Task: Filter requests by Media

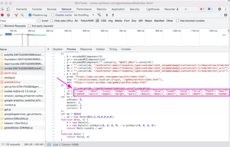Action: [x=118, y=21]
